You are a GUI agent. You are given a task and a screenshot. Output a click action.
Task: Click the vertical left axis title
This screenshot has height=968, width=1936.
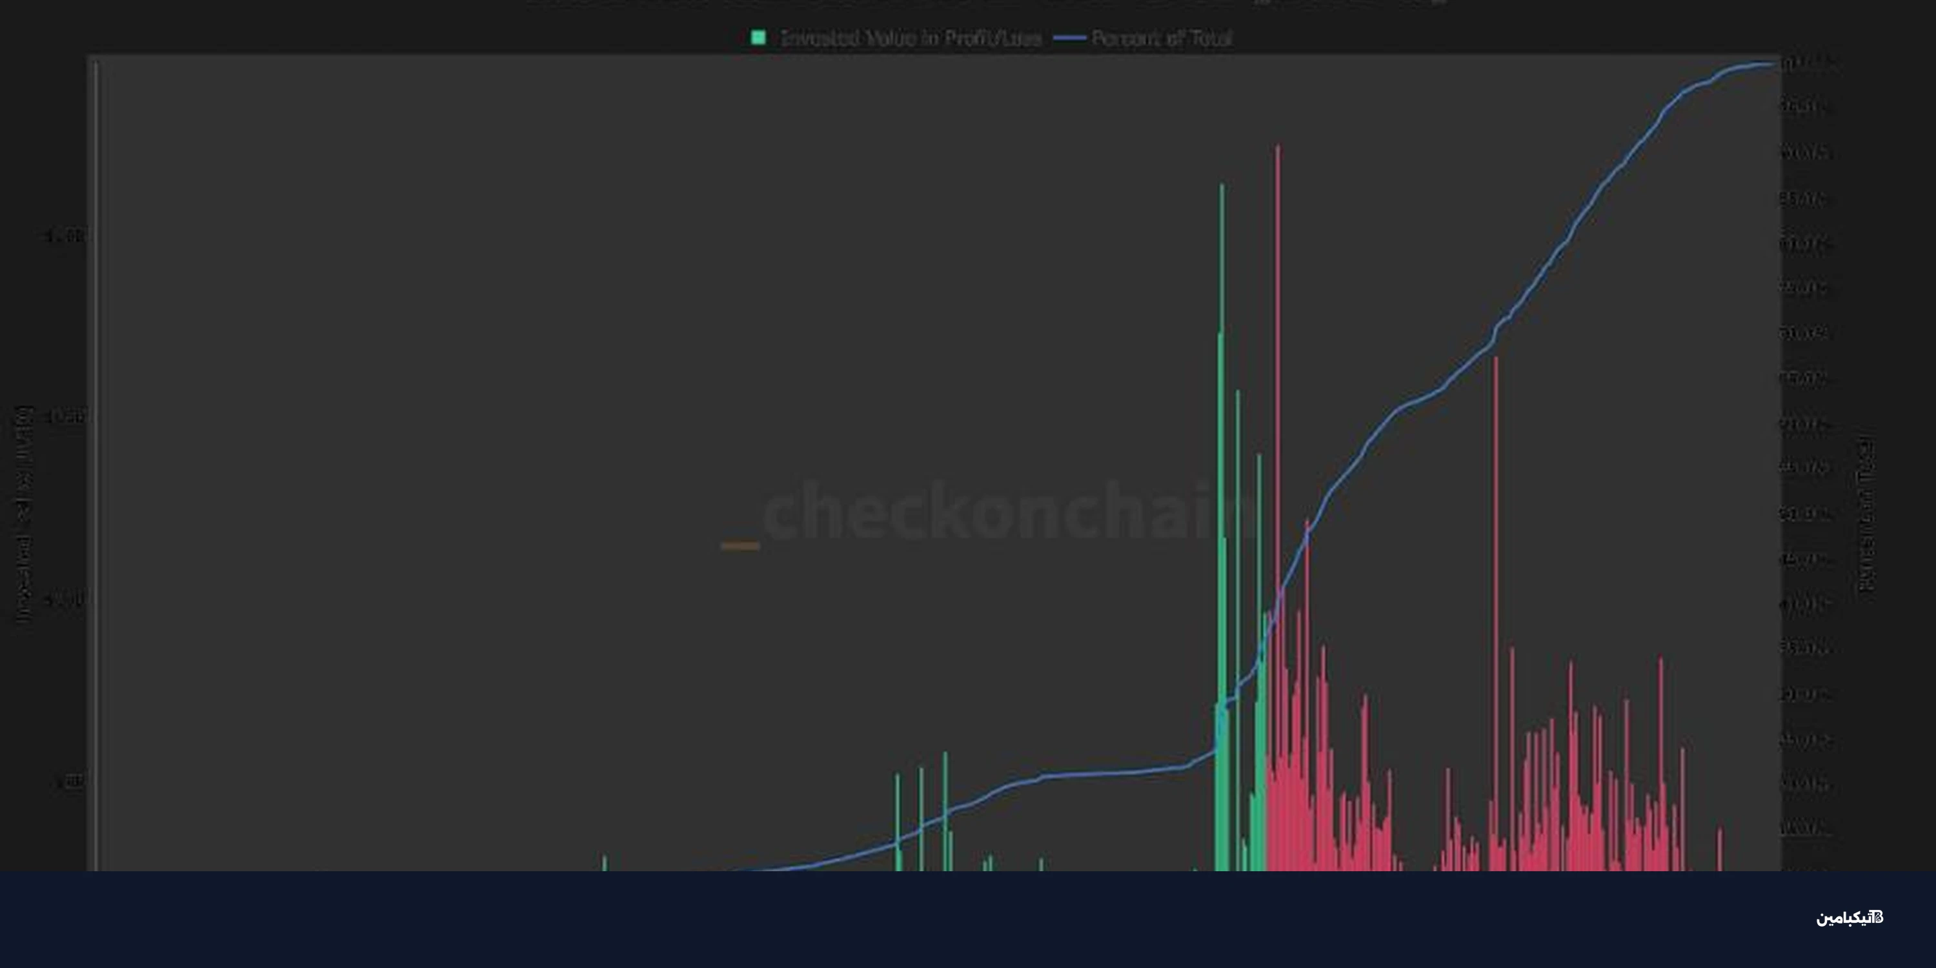(x=23, y=514)
